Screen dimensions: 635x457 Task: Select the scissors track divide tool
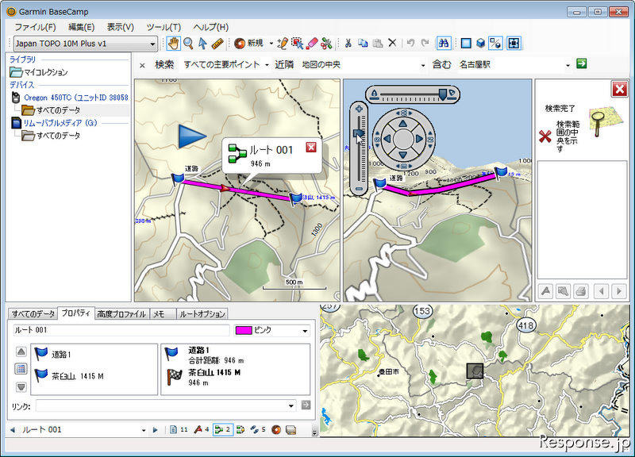326,43
